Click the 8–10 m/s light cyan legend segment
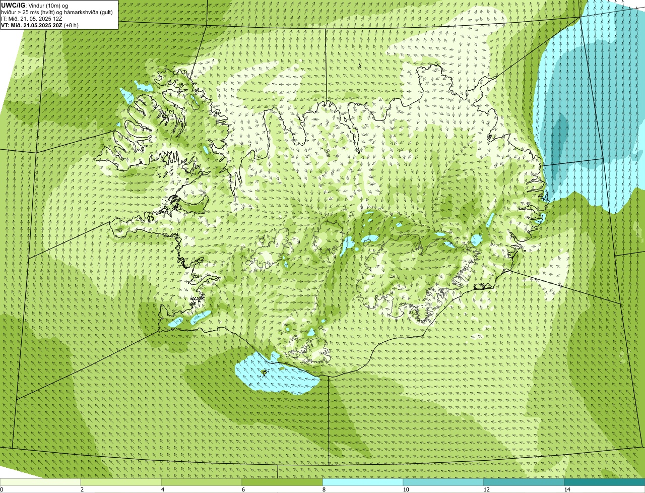 pos(363,482)
